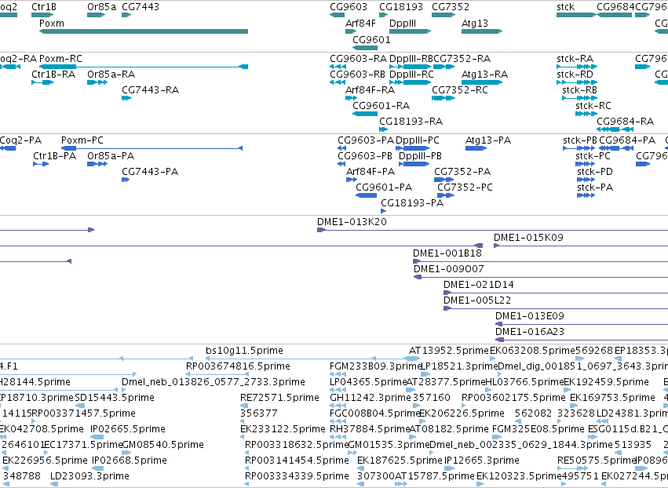Select the Ctr1B-RA transcript

42,82
